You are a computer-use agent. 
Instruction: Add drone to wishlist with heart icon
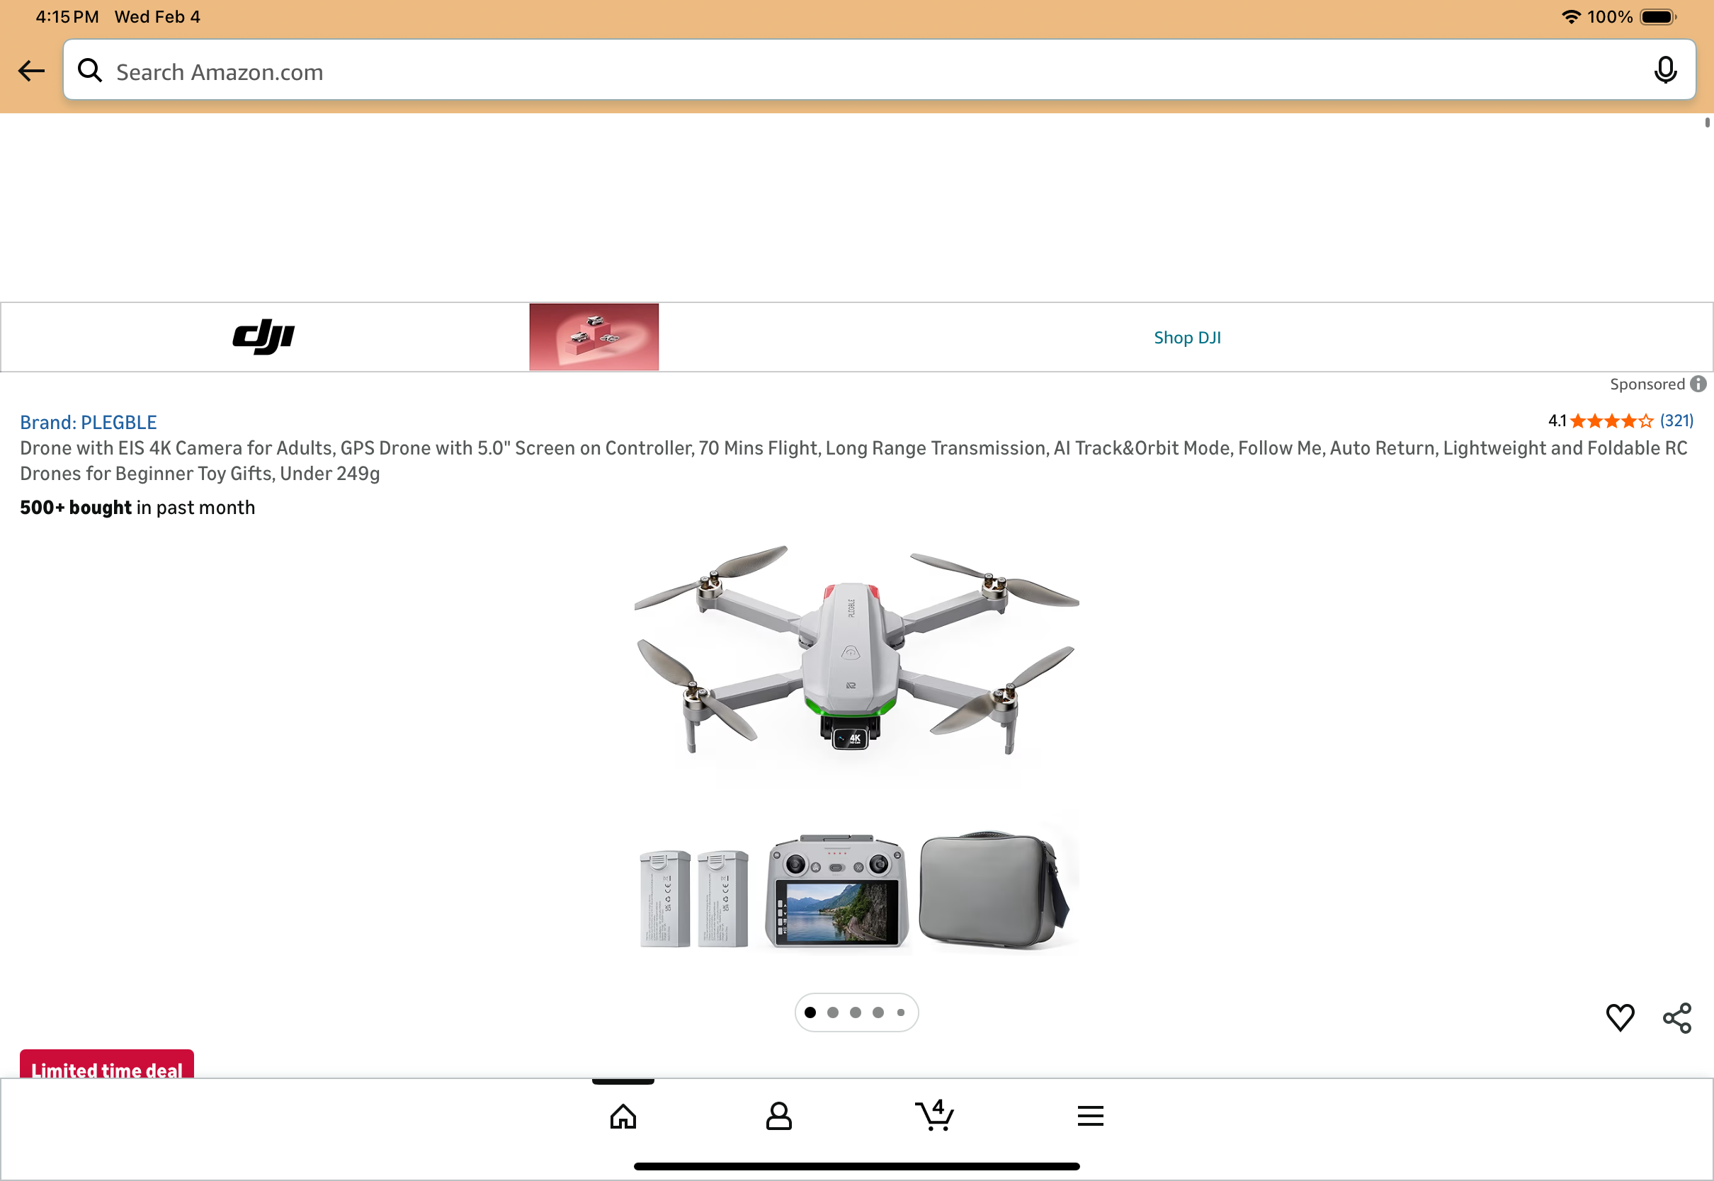1620,1017
